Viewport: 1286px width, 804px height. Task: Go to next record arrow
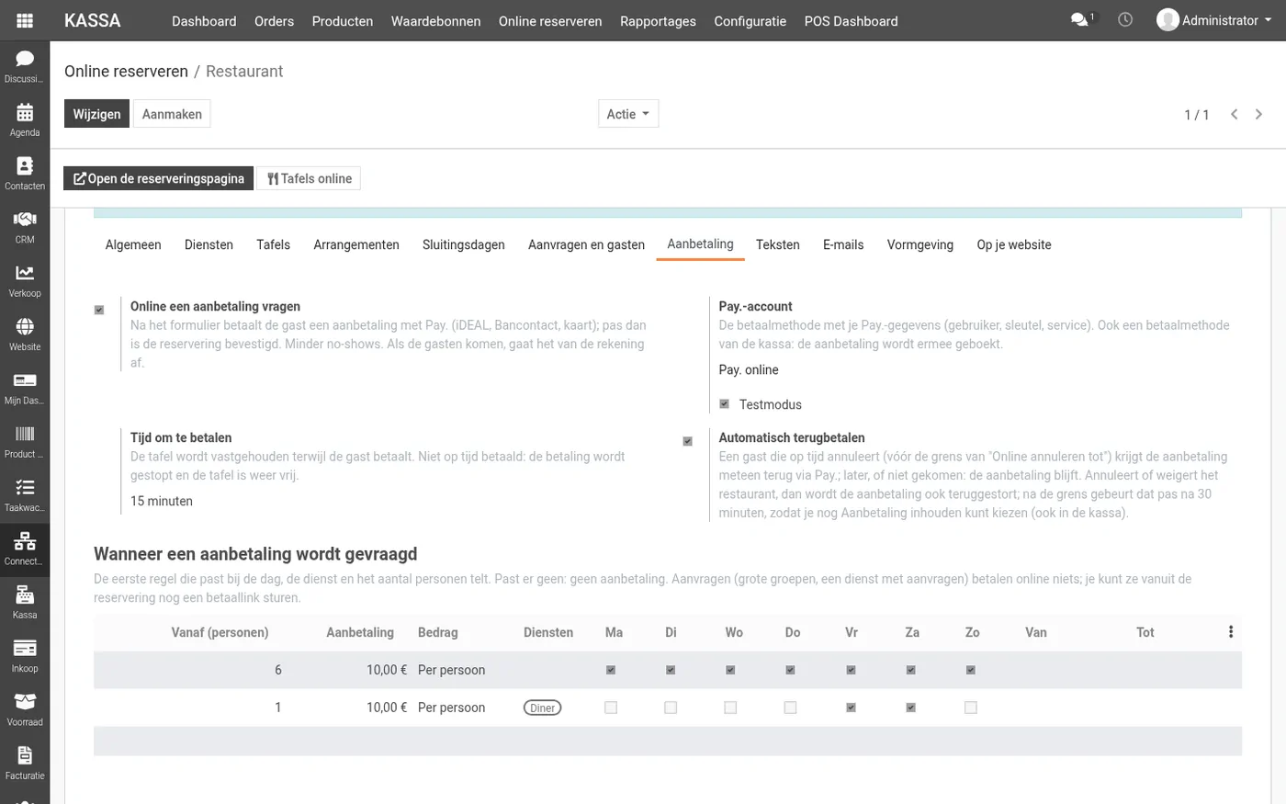pyautogui.click(x=1258, y=114)
